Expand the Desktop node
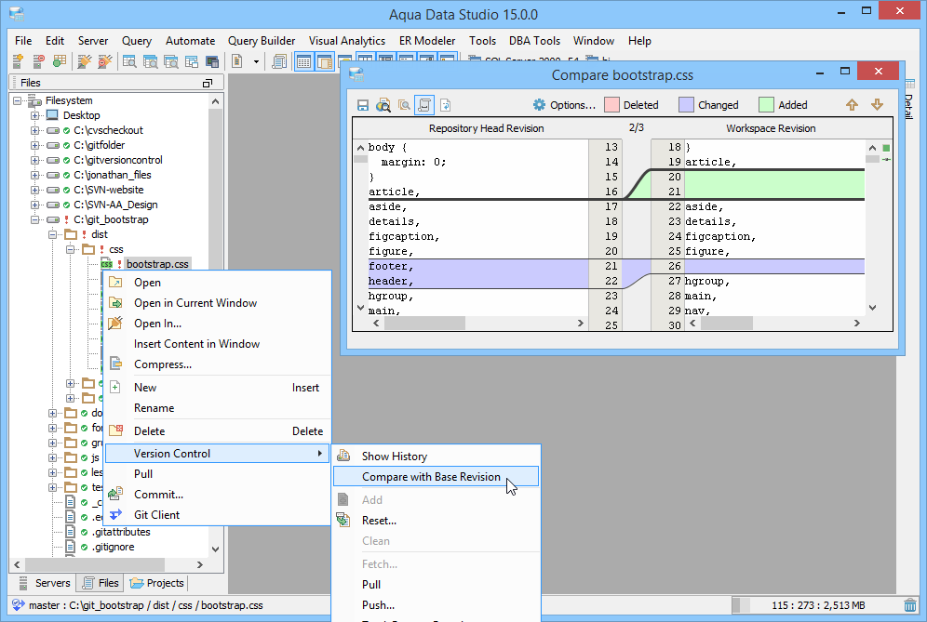The height and width of the screenshot is (622, 927). click(34, 116)
